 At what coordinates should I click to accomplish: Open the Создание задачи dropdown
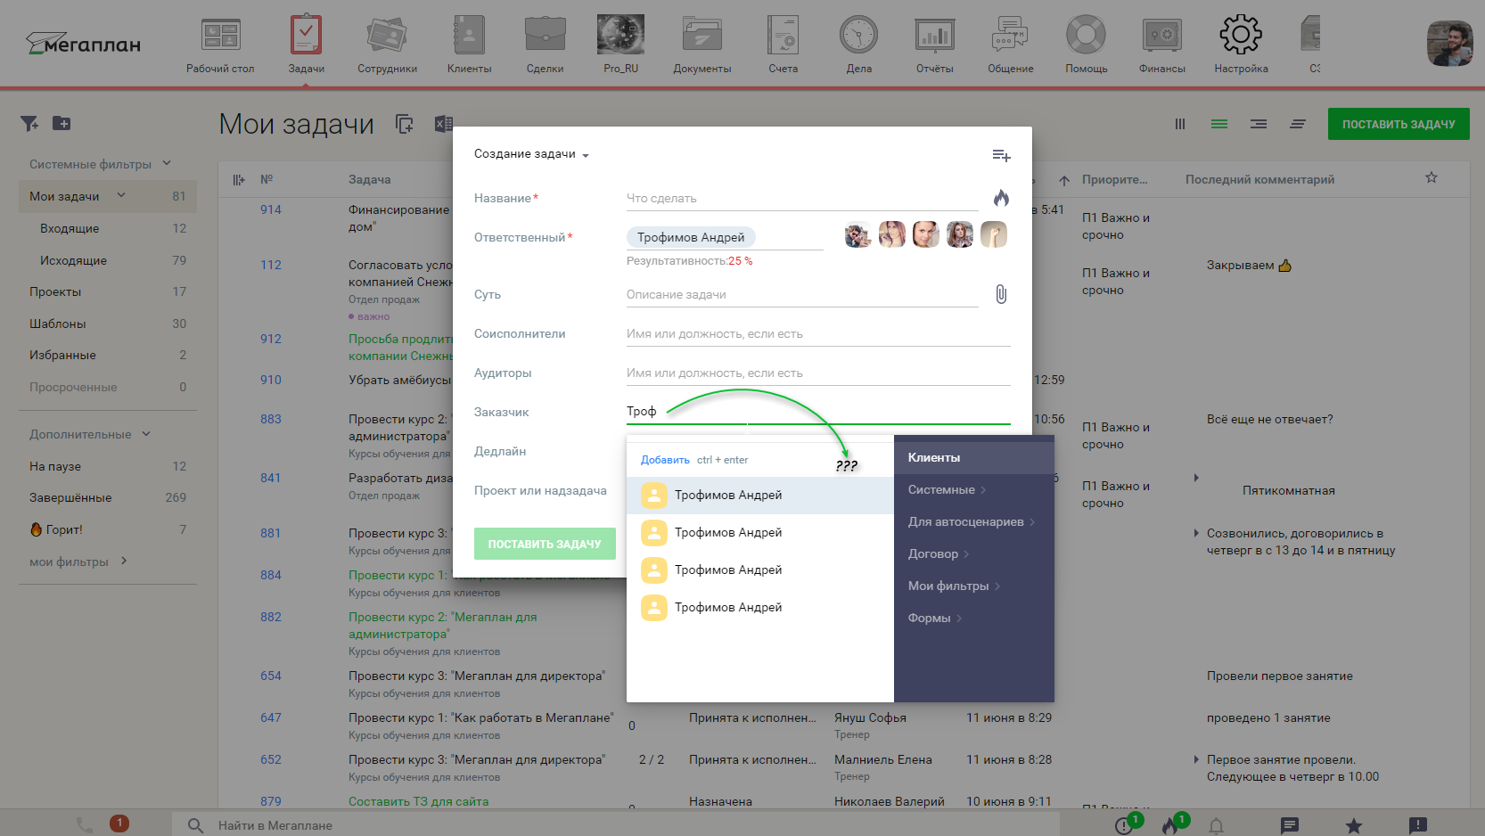tap(532, 154)
